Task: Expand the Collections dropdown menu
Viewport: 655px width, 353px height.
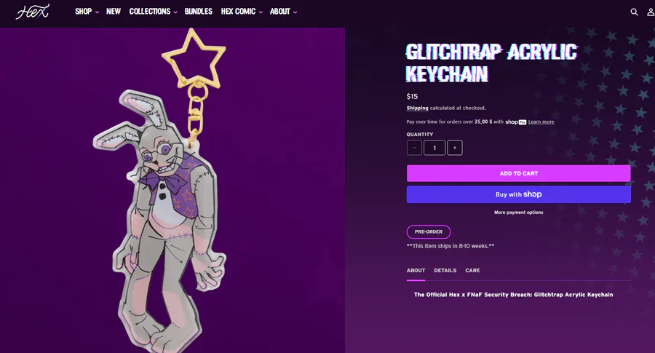Action: (x=154, y=12)
